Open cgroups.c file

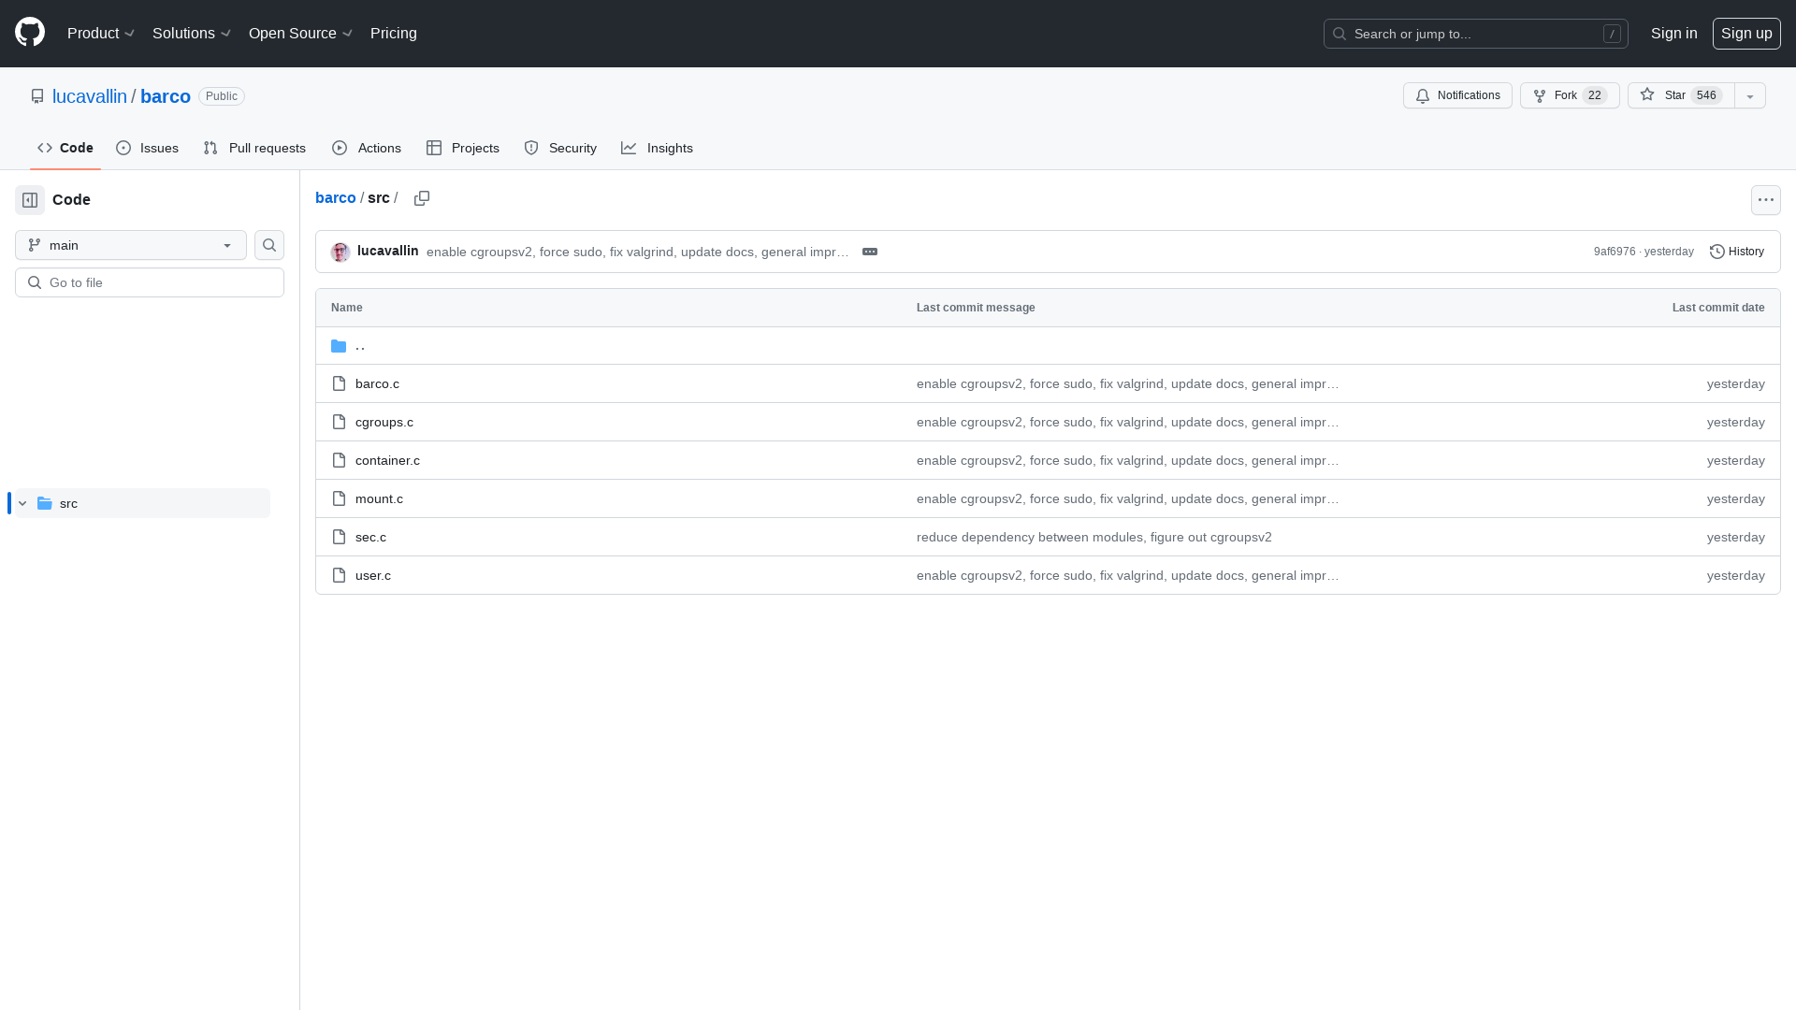(384, 423)
